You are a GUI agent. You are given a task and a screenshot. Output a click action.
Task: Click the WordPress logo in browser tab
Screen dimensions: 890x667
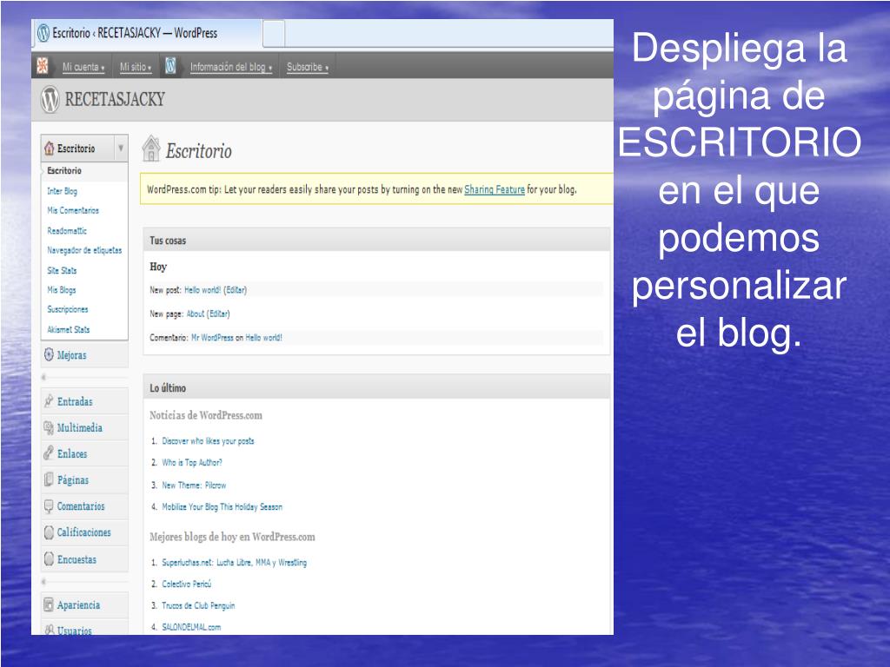[43, 33]
